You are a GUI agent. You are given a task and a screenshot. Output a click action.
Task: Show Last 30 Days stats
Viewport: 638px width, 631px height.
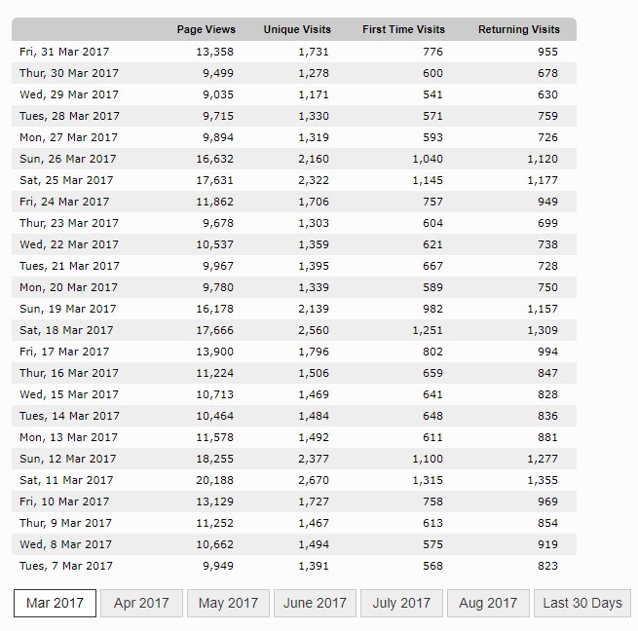coord(582,603)
